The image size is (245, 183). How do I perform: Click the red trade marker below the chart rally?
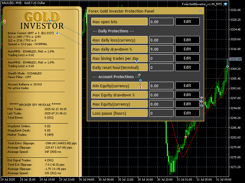(x=186, y=138)
